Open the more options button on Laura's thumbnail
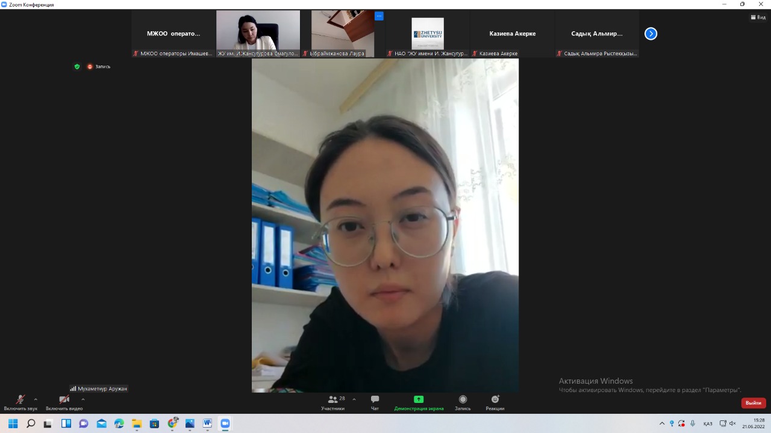The image size is (771, 433). [379, 16]
